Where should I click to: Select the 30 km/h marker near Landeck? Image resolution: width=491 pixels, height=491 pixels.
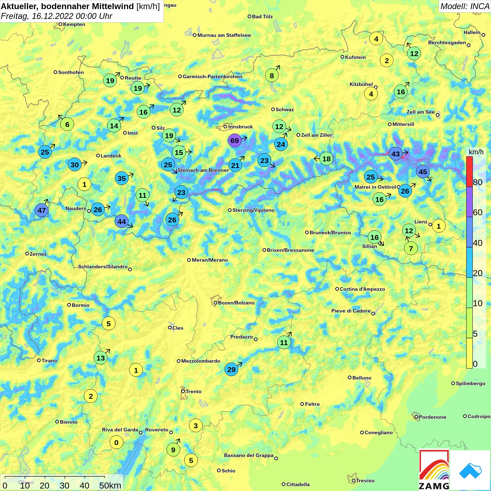(x=75, y=165)
